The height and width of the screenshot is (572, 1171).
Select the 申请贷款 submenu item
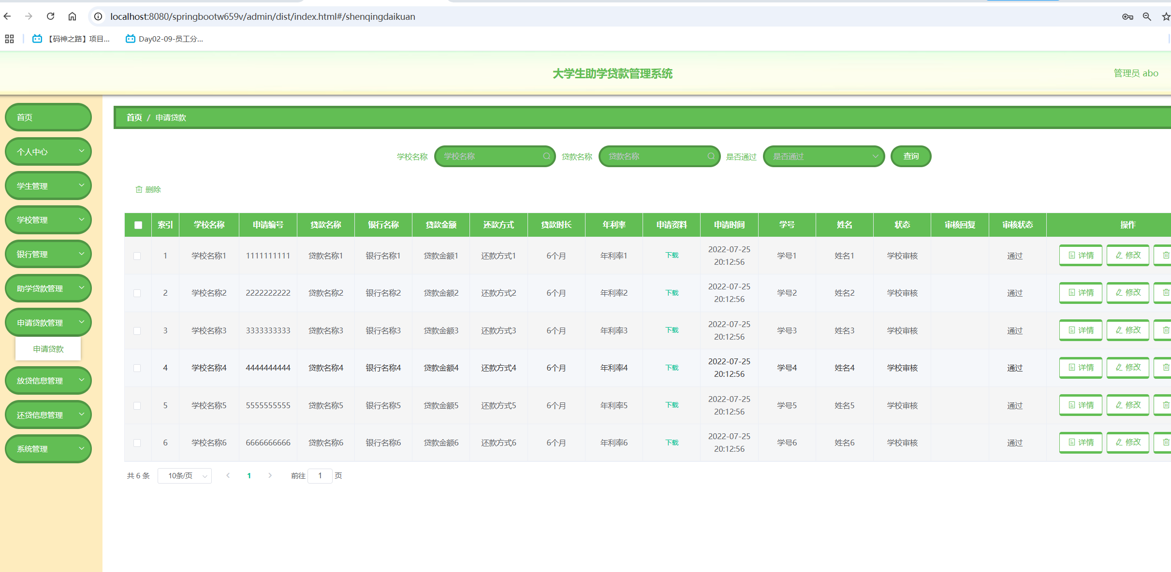(48, 349)
